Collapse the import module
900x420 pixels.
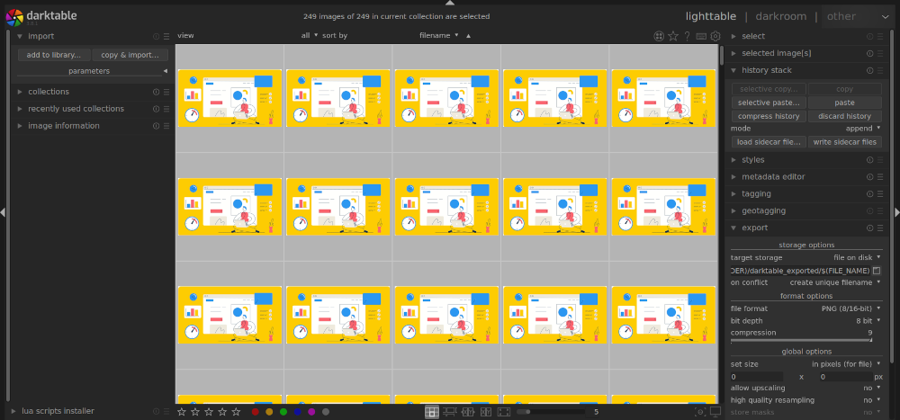[x=40, y=36]
